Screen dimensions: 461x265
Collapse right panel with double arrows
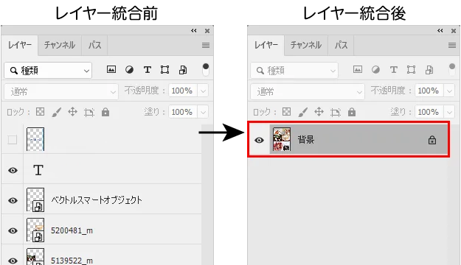pos(440,30)
